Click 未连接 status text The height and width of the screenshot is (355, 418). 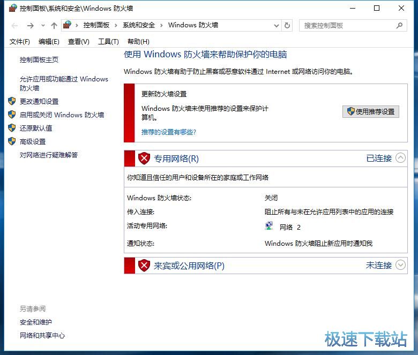(379, 266)
